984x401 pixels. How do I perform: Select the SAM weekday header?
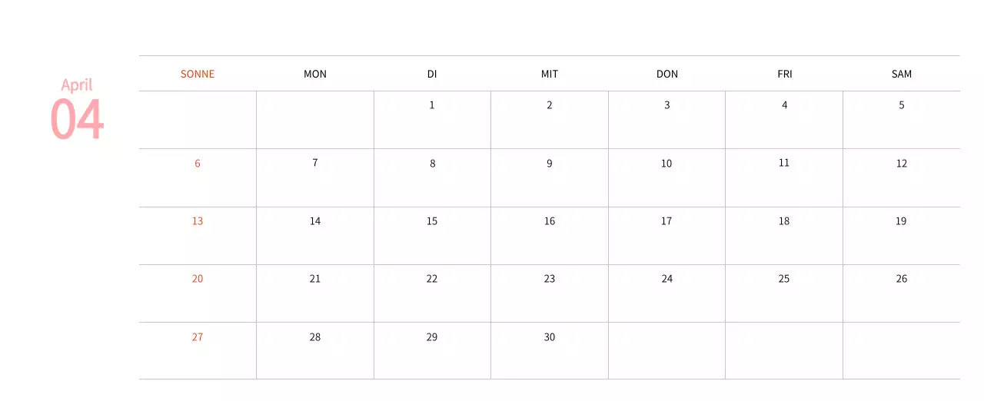click(x=902, y=74)
